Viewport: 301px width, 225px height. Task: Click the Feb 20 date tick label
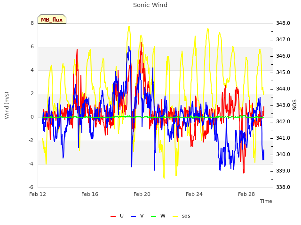(142, 194)
